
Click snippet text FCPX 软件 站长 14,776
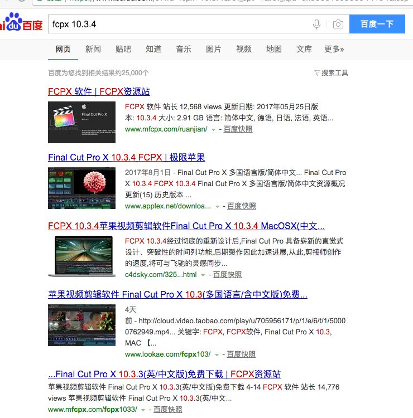click(301, 387)
